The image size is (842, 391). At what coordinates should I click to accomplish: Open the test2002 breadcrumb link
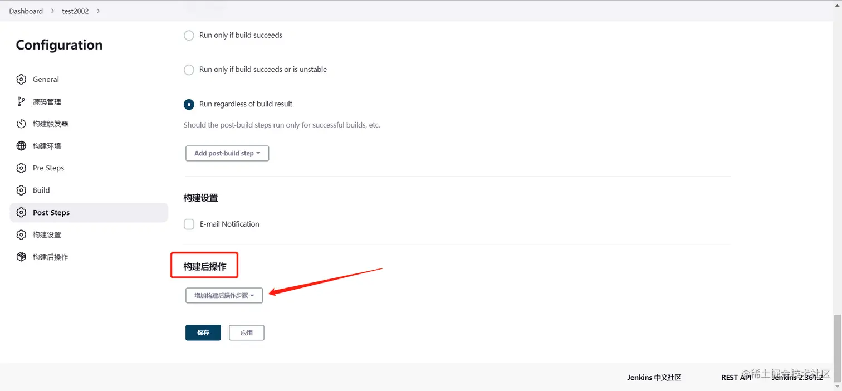[x=75, y=11]
